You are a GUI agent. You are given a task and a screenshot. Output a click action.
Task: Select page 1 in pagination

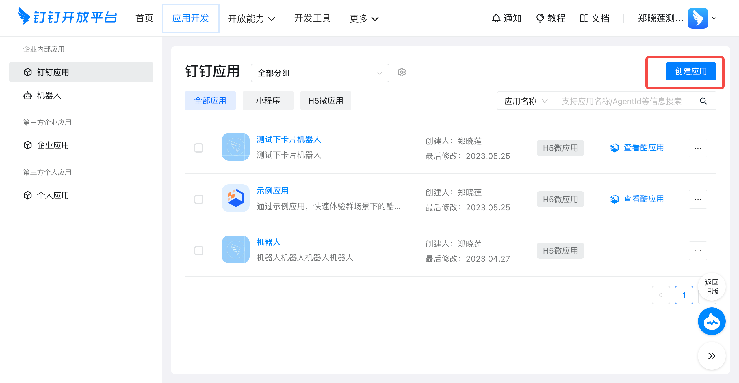684,295
